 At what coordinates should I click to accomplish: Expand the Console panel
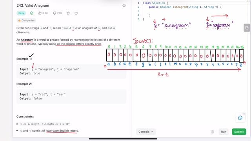(146, 132)
